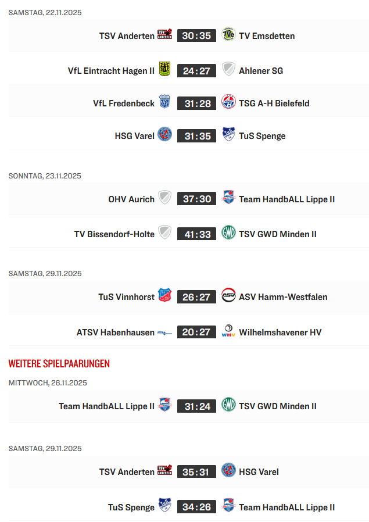369x522 pixels.
Task: Click the VfL Eintracht Hagen II crest
Action: [x=165, y=70]
